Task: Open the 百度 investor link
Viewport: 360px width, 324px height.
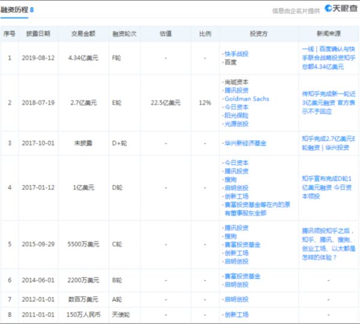Action: click(229, 62)
